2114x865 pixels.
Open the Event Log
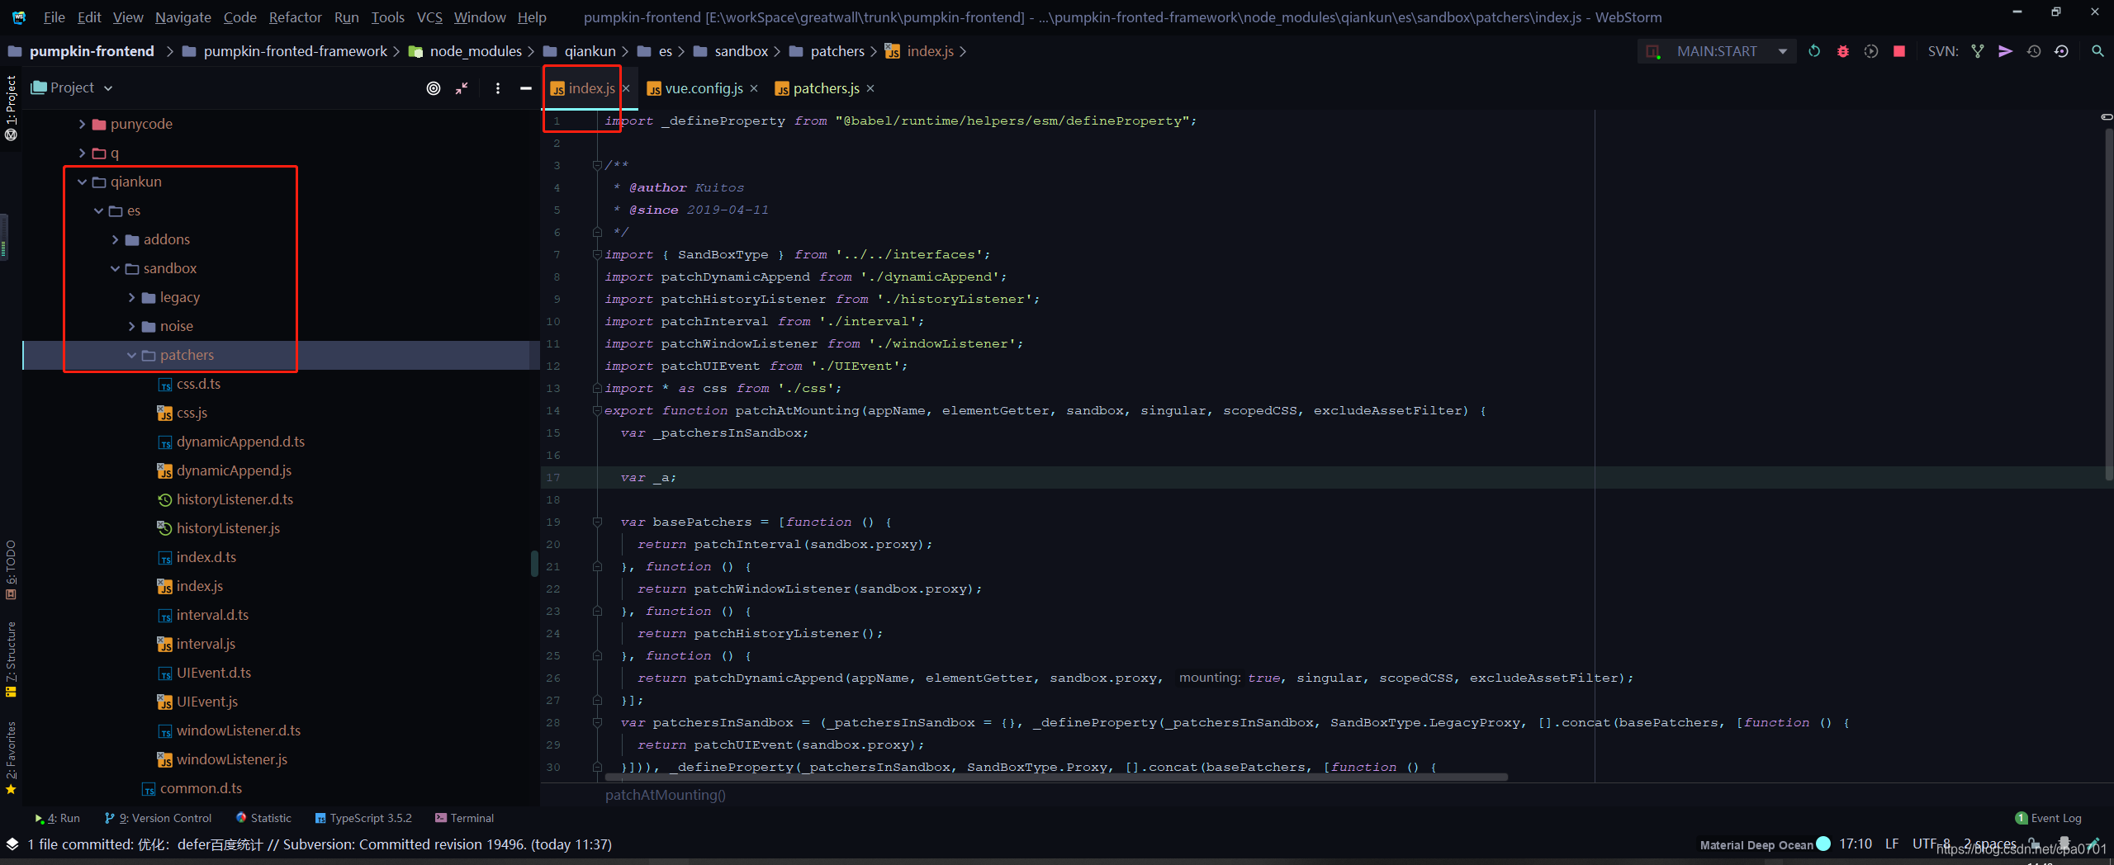pyautogui.click(x=2048, y=818)
